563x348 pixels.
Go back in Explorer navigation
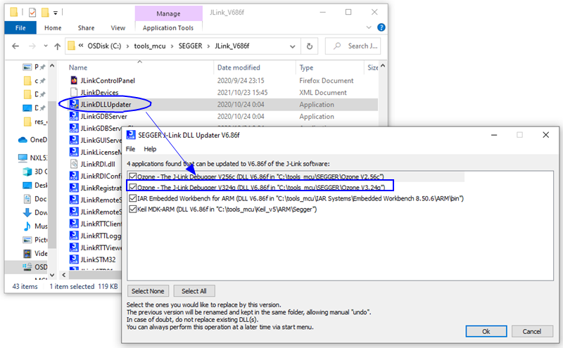tap(15, 46)
